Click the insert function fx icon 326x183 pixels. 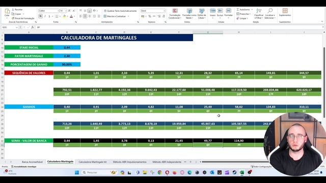coord(33,27)
